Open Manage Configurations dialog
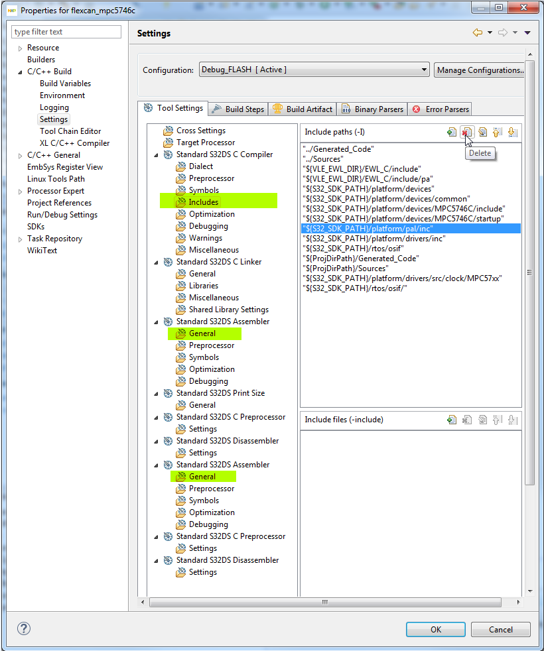The height and width of the screenshot is (651, 544). (x=479, y=70)
